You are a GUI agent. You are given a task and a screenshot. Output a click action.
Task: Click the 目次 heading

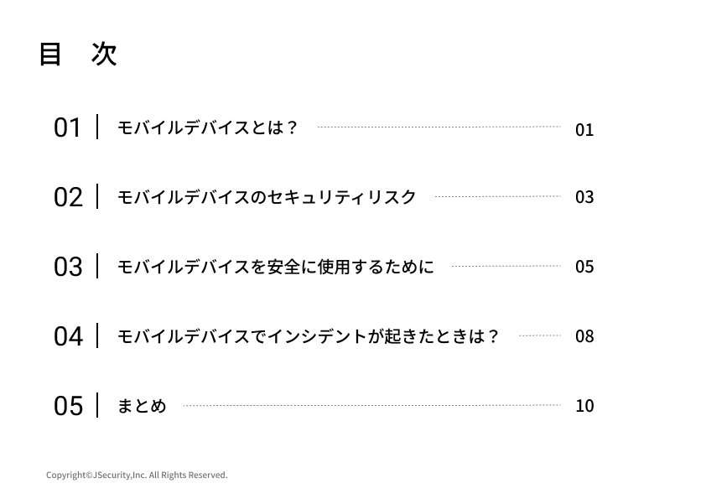click(x=77, y=55)
